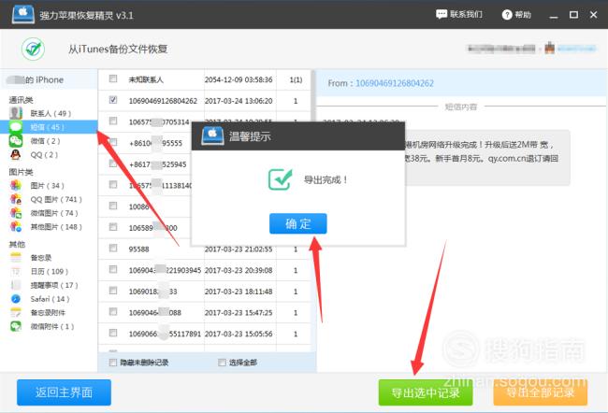This screenshot has width=608, height=413.
Task: Click 导出选中记录 green button
Action: 426,392
